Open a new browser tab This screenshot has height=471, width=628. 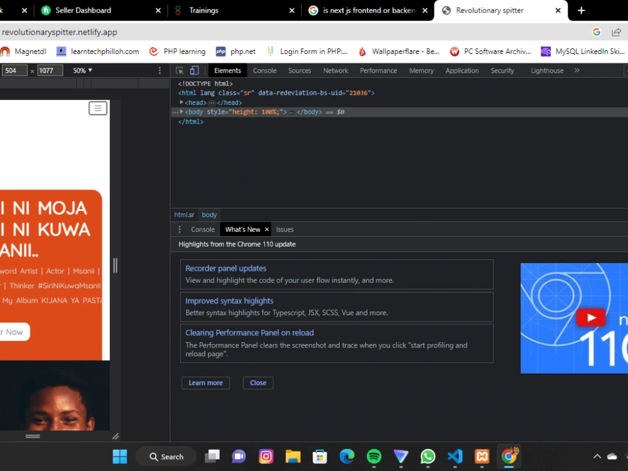[581, 11]
